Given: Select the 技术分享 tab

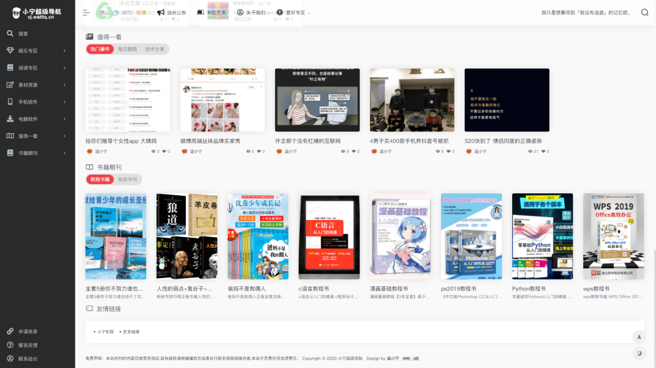Looking at the screenshot, I should [x=154, y=49].
